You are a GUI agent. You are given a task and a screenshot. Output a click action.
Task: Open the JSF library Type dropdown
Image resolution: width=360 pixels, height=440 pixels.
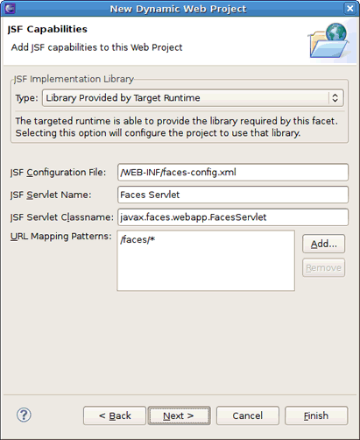193,98
